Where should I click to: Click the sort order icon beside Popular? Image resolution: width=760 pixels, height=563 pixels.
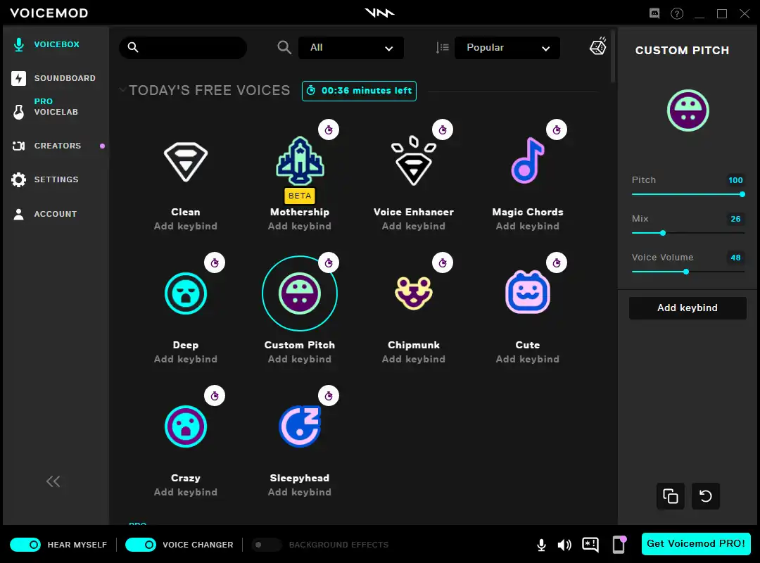(442, 48)
